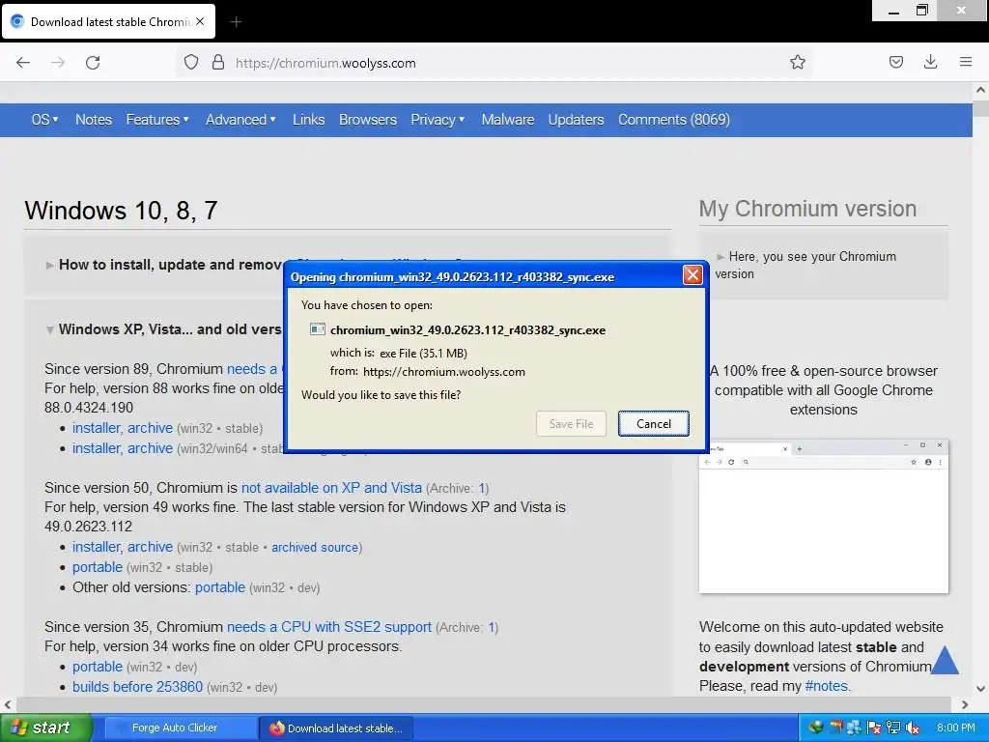Expand the Advanced dropdown menu
Screen dimensions: 989x742
pos(240,120)
